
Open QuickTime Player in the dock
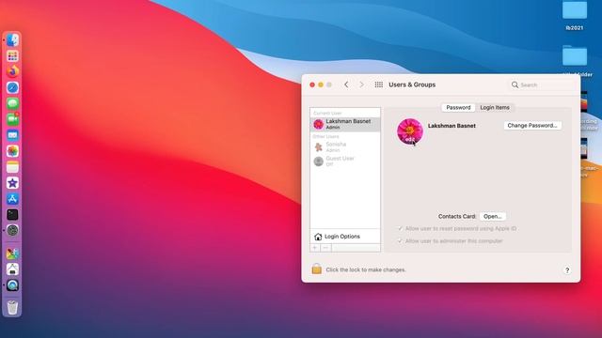pyautogui.click(x=12, y=285)
